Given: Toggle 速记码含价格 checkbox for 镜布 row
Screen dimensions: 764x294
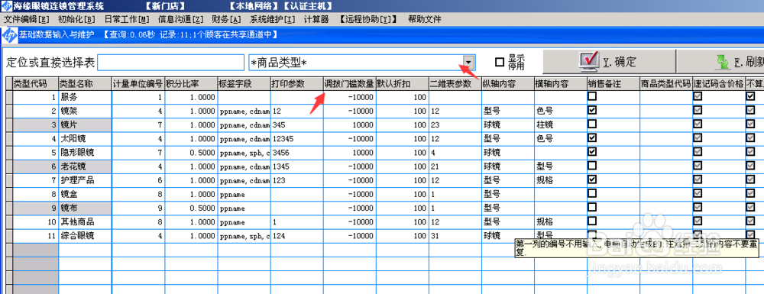Looking at the screenshot, I should 698,208.
